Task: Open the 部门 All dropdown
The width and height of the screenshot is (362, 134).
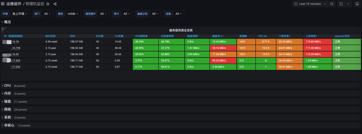Action: (x=48, y=14)
